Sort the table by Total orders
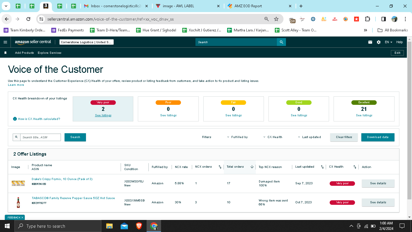The image size is (412, 232). (x=252, y=167)
